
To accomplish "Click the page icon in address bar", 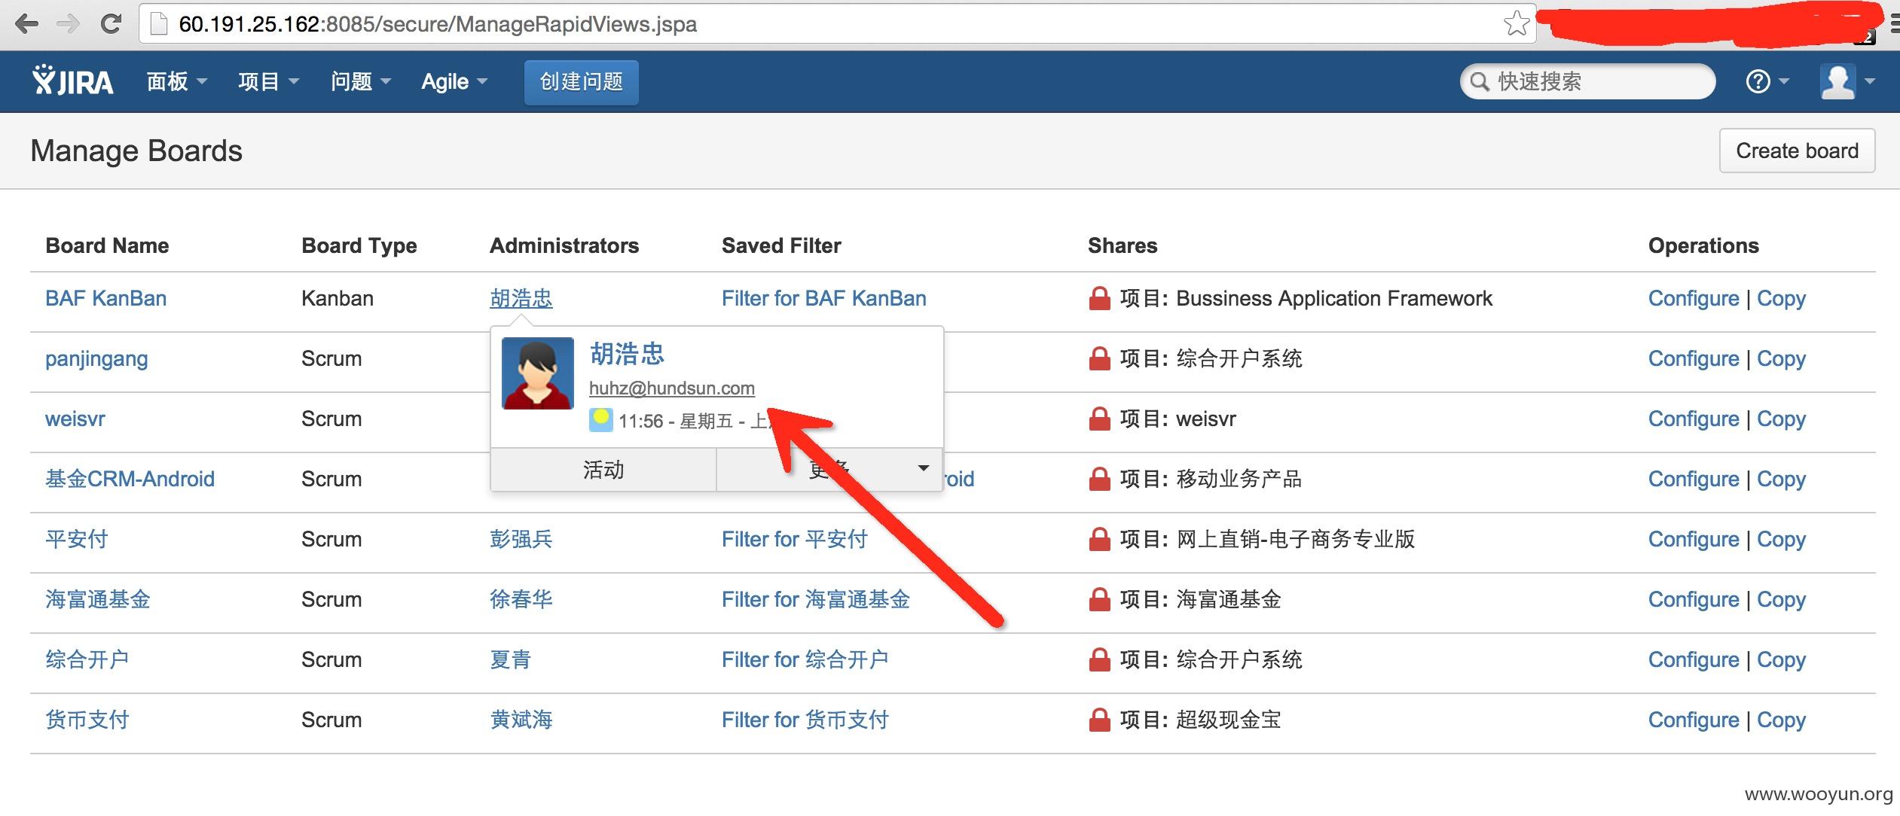I will pos(159,24).
